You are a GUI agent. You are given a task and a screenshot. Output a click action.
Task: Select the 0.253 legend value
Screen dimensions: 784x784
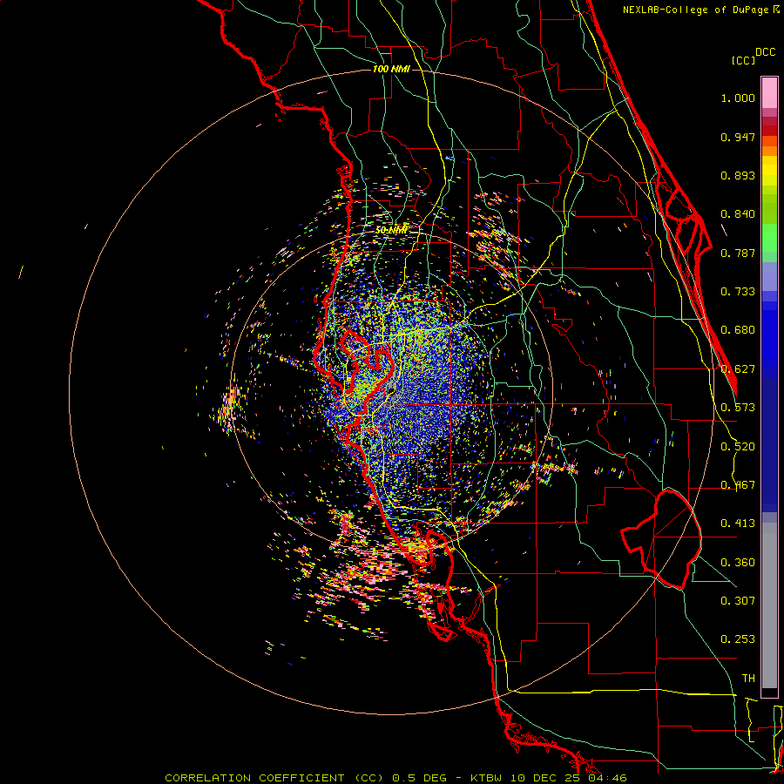[738, 639]
